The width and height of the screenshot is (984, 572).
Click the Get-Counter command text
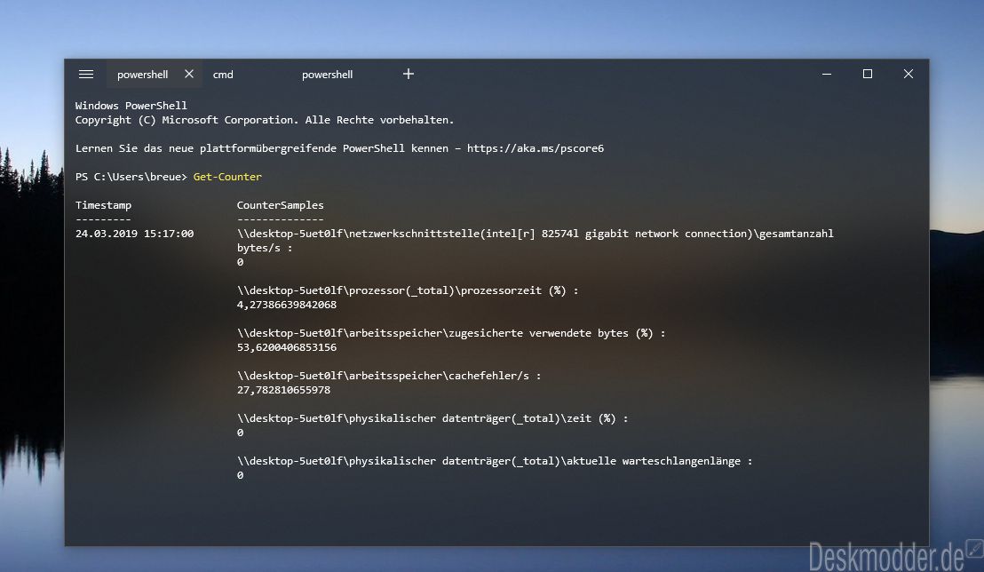(227, 177)
